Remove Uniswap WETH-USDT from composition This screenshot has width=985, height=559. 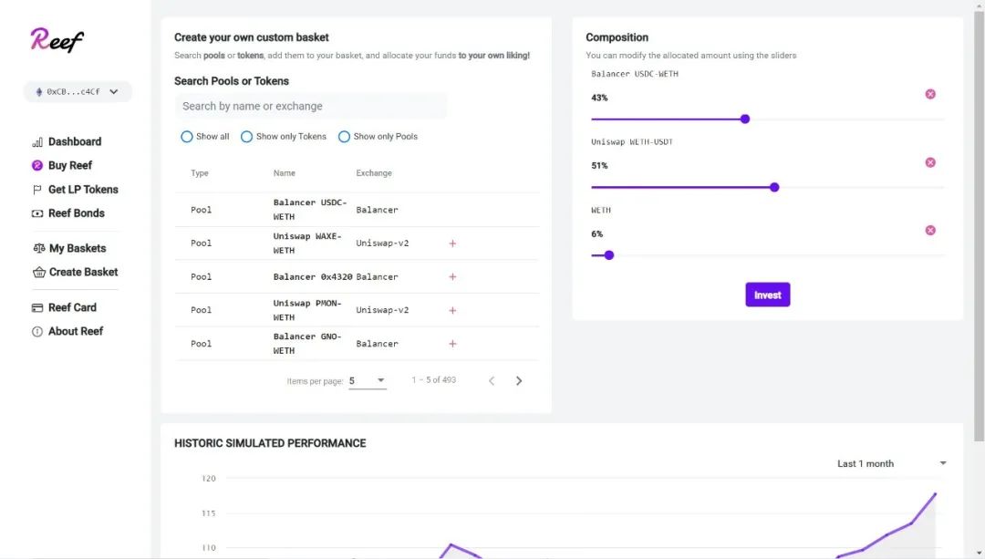pyautogui.click(x=930, y=162)
